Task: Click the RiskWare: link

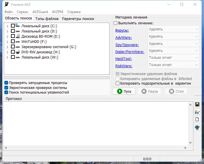Action: click(x=124, y=66)
